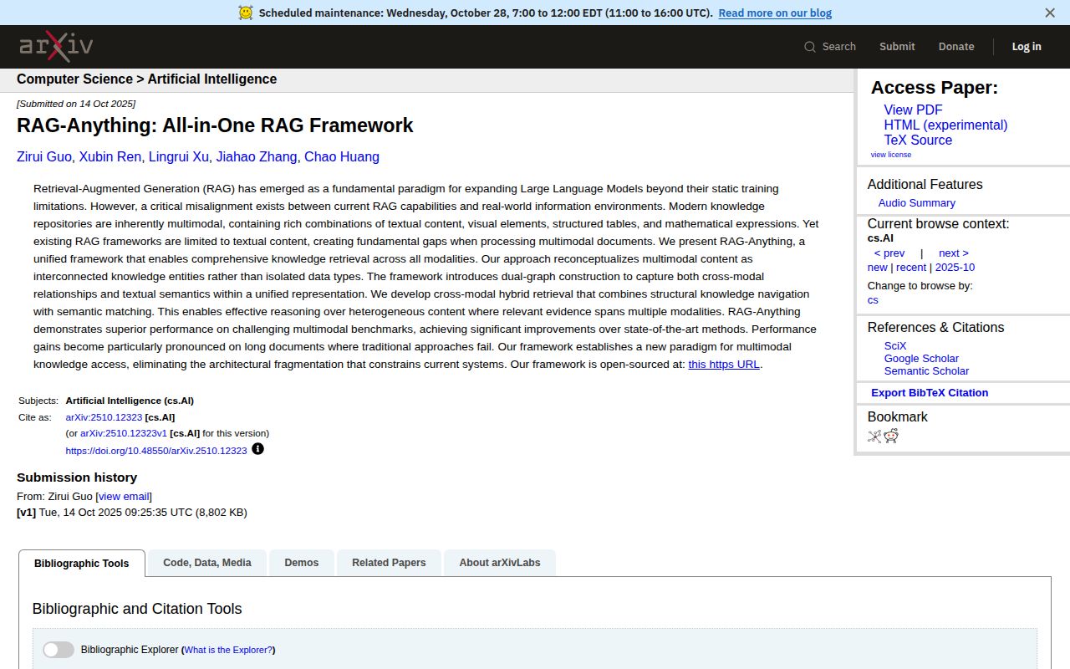Open the DOI link for the paper
The height and width of the screenshot is (669, 1070).
coord(156,451)
